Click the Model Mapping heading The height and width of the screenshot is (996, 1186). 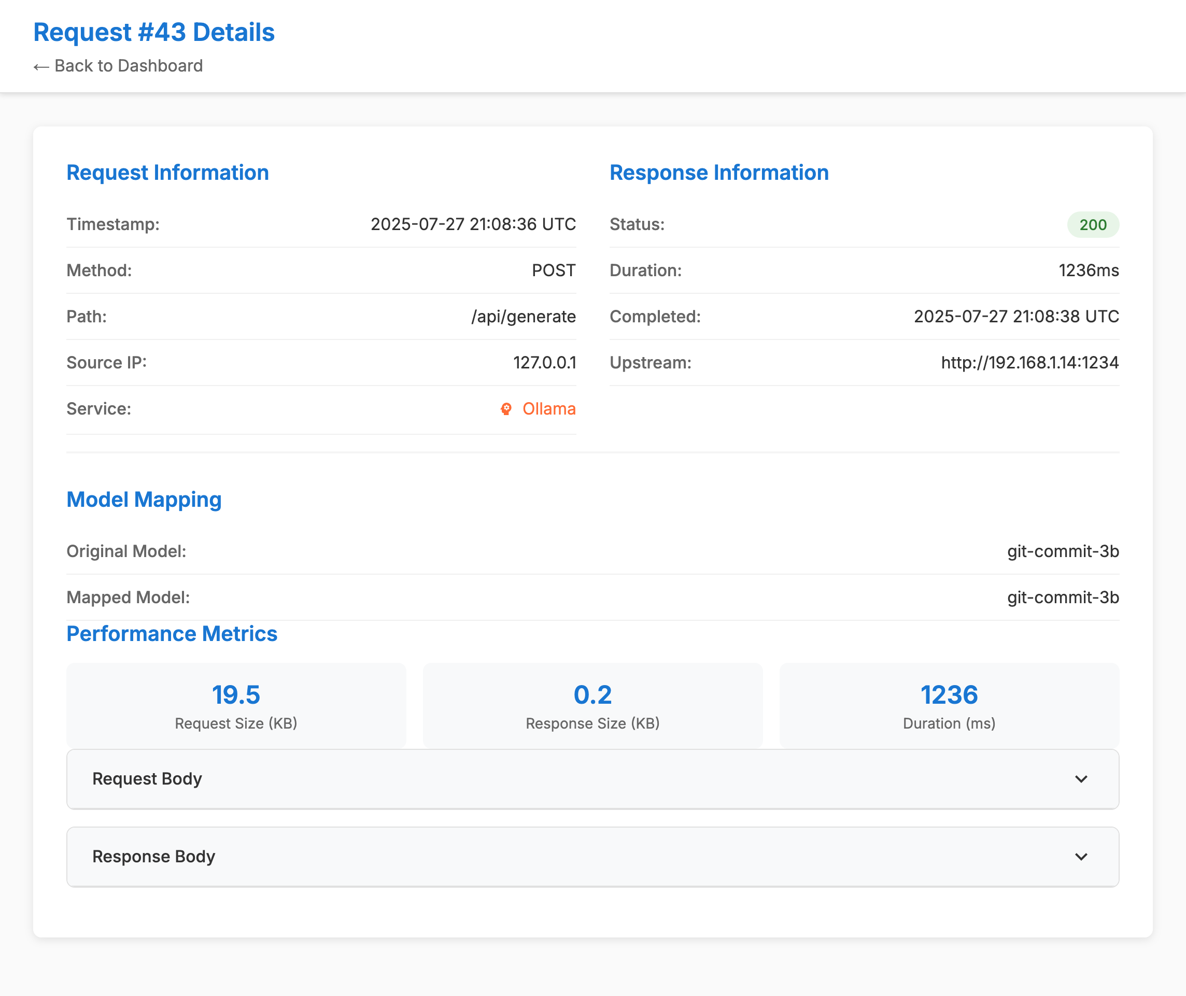tap(144, 500)
